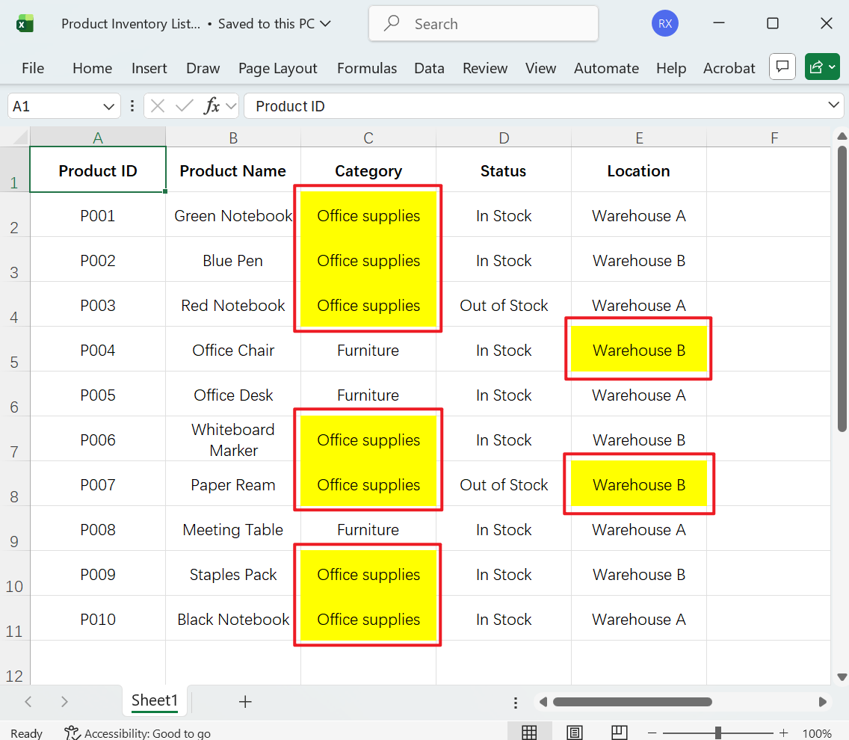This screenshot has height=740, width=849.
Task: Click the Insert Function (fx) icon
Action: point(212,105)
